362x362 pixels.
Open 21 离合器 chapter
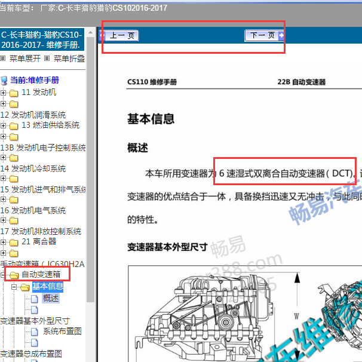39,242
